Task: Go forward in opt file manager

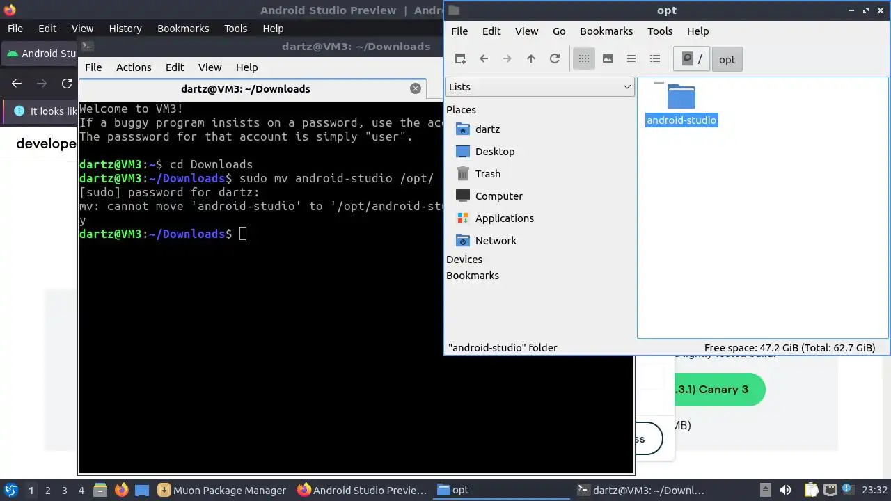Action: (507, 58)
